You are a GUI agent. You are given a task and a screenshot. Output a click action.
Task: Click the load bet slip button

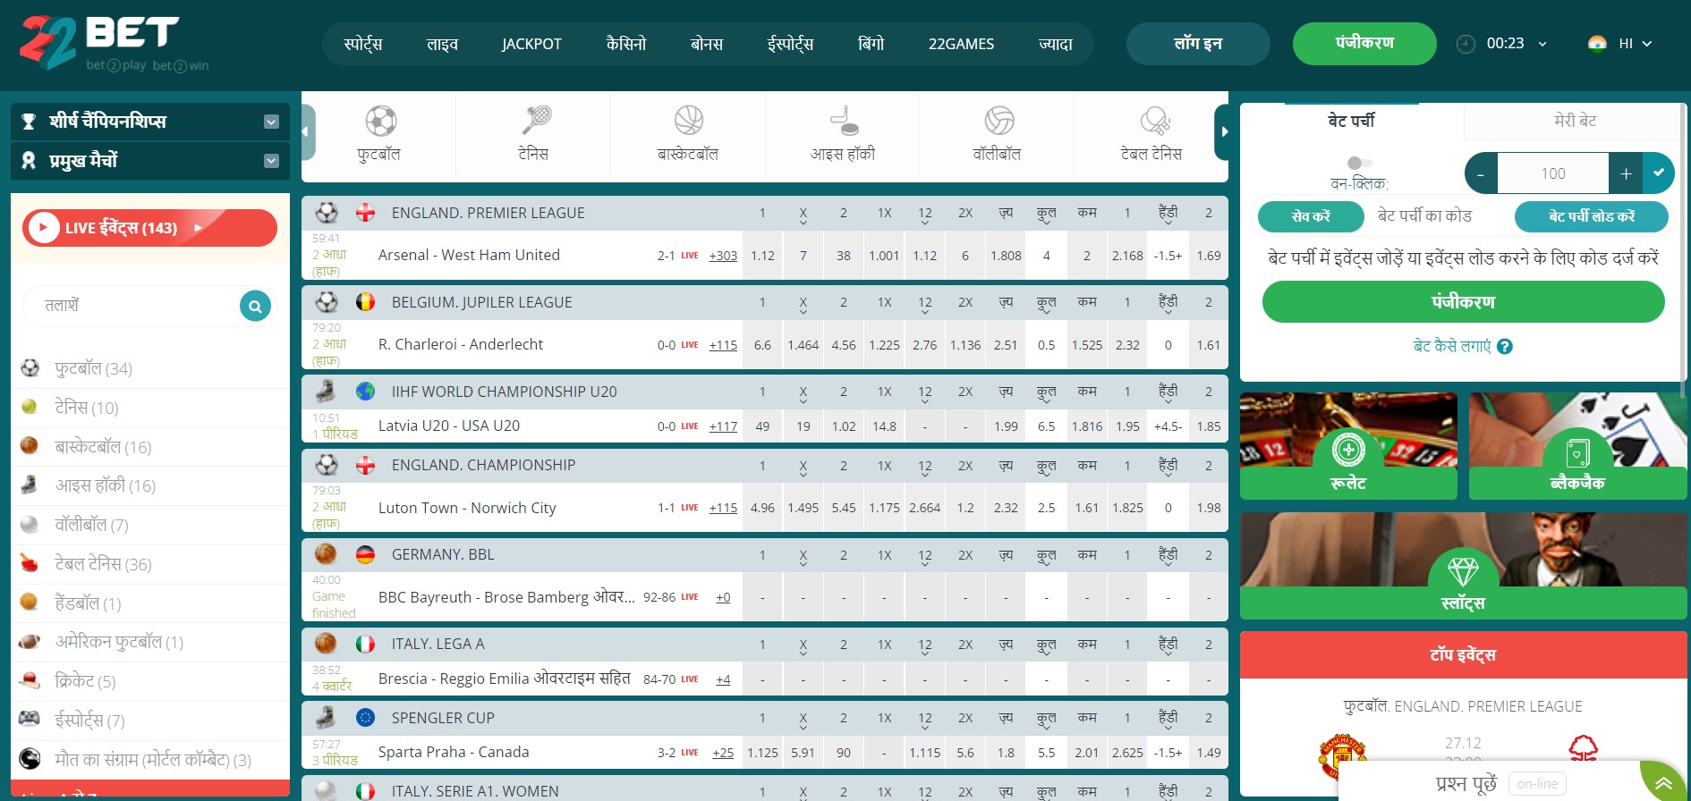pos(1592,216)
